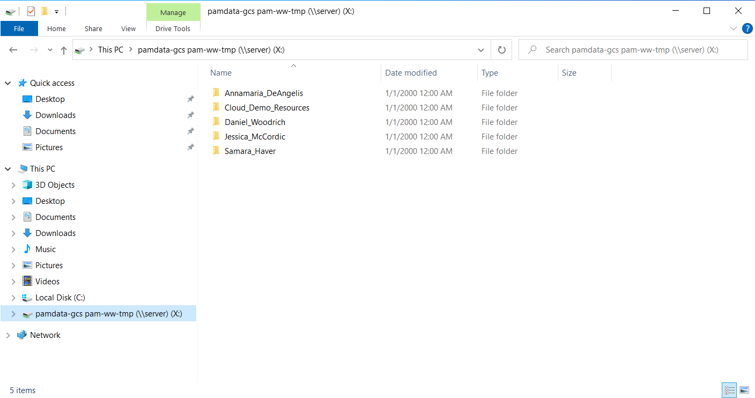Expand the Local Disk (C:) node
The width and height of the screenshot is (755, 398).
[13, 298]
